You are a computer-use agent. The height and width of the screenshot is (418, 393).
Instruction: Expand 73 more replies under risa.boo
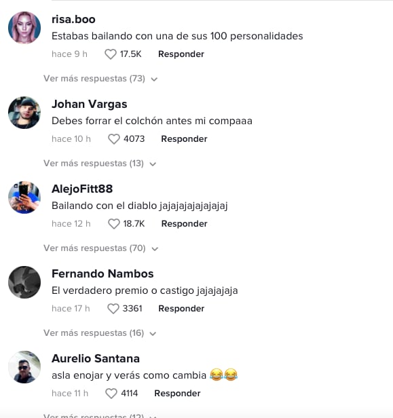click(100, 79)
